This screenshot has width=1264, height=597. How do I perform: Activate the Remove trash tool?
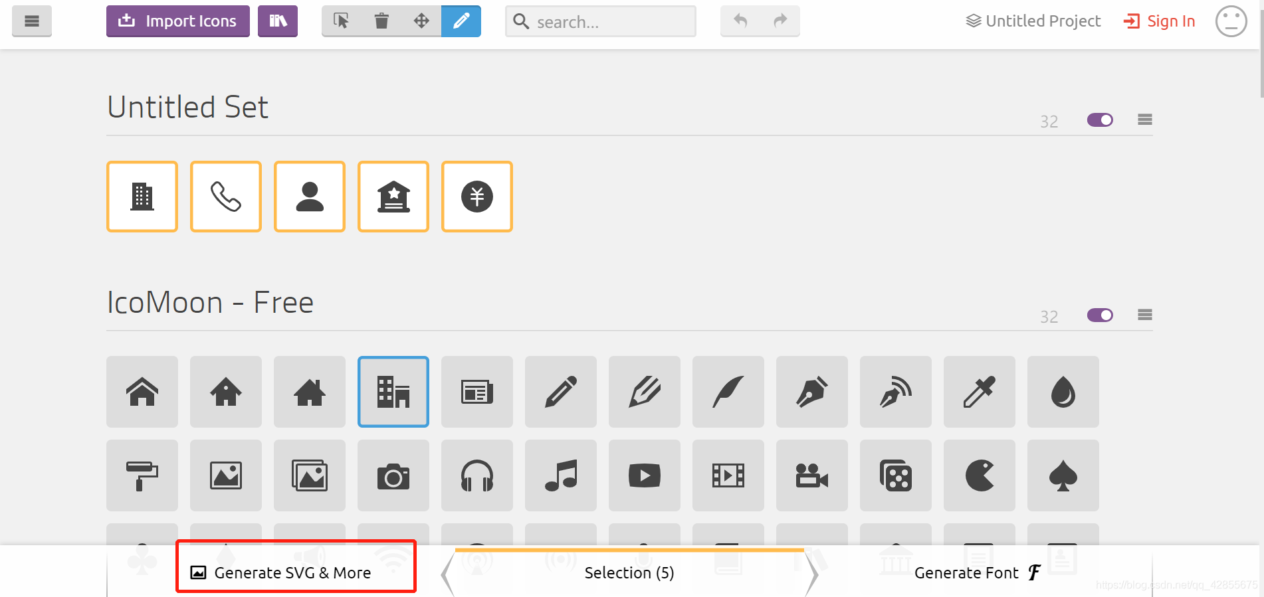coord(381,21)
